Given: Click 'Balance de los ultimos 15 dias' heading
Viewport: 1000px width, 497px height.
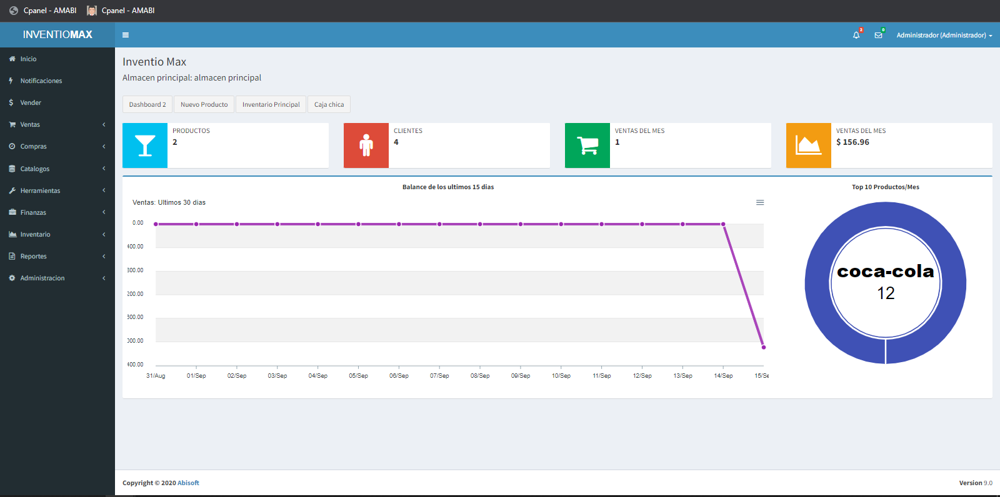Looking at the screenshot, I should point(448,187).
